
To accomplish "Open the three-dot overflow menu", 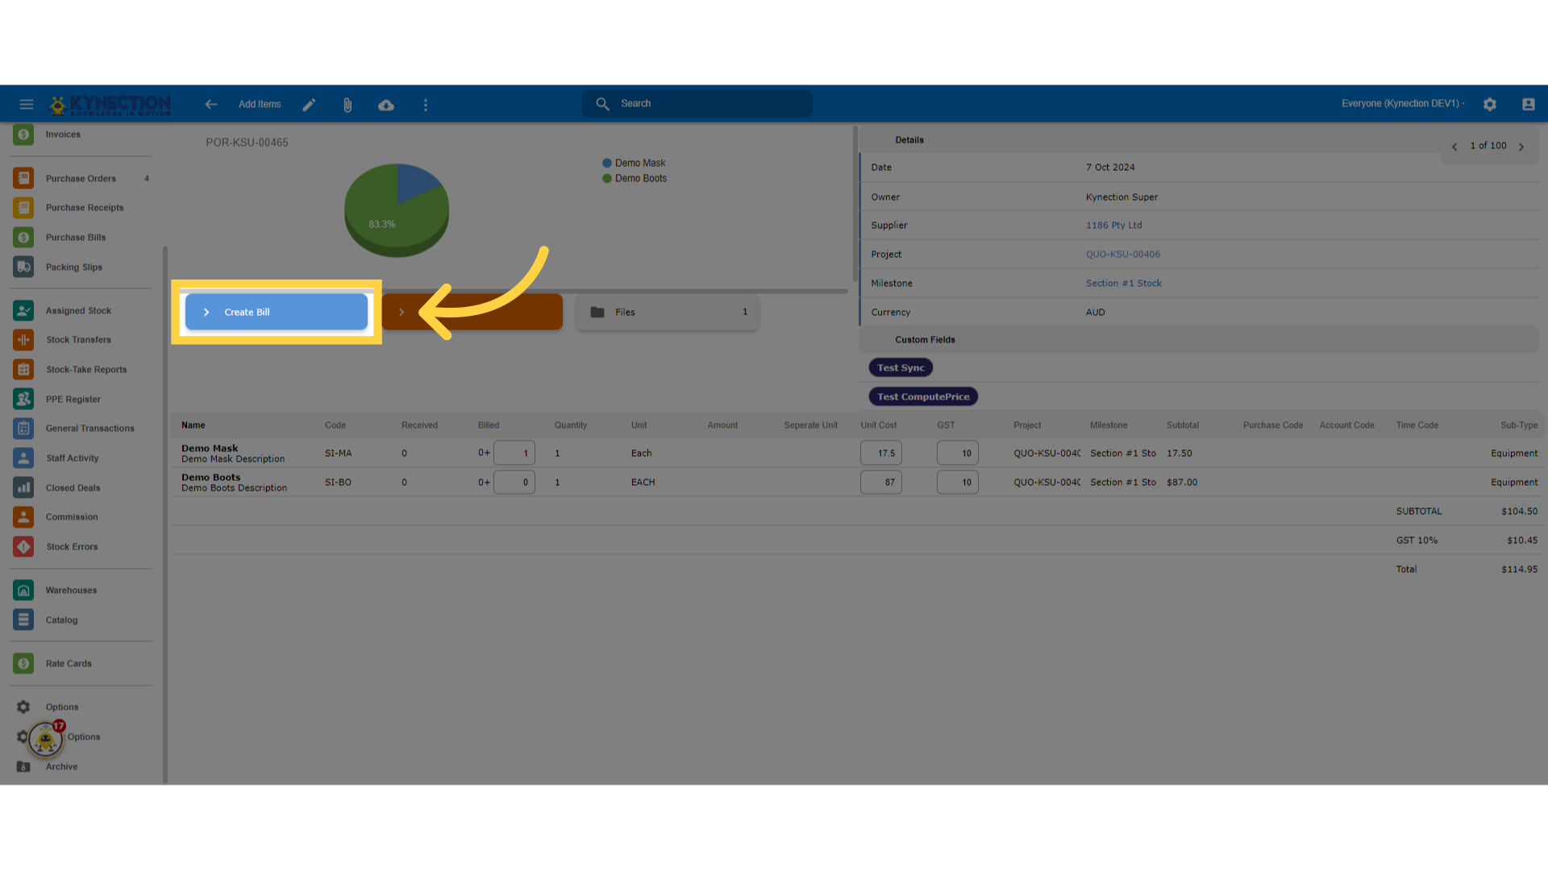I will 425,105.
